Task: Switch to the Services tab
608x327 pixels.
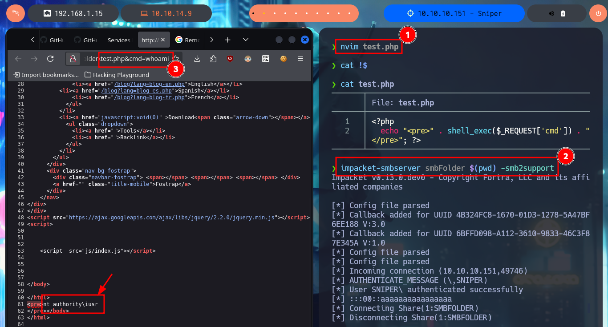Action: (x=119, y=40)
